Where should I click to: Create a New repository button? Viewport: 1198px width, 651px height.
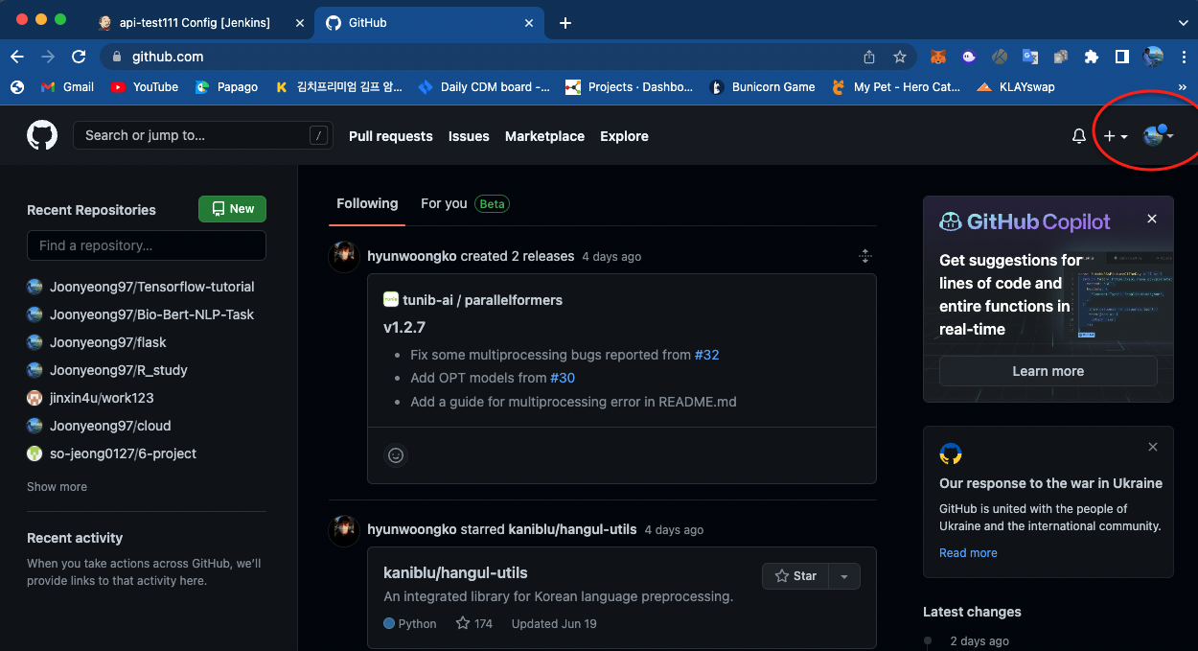click(232, 209)
